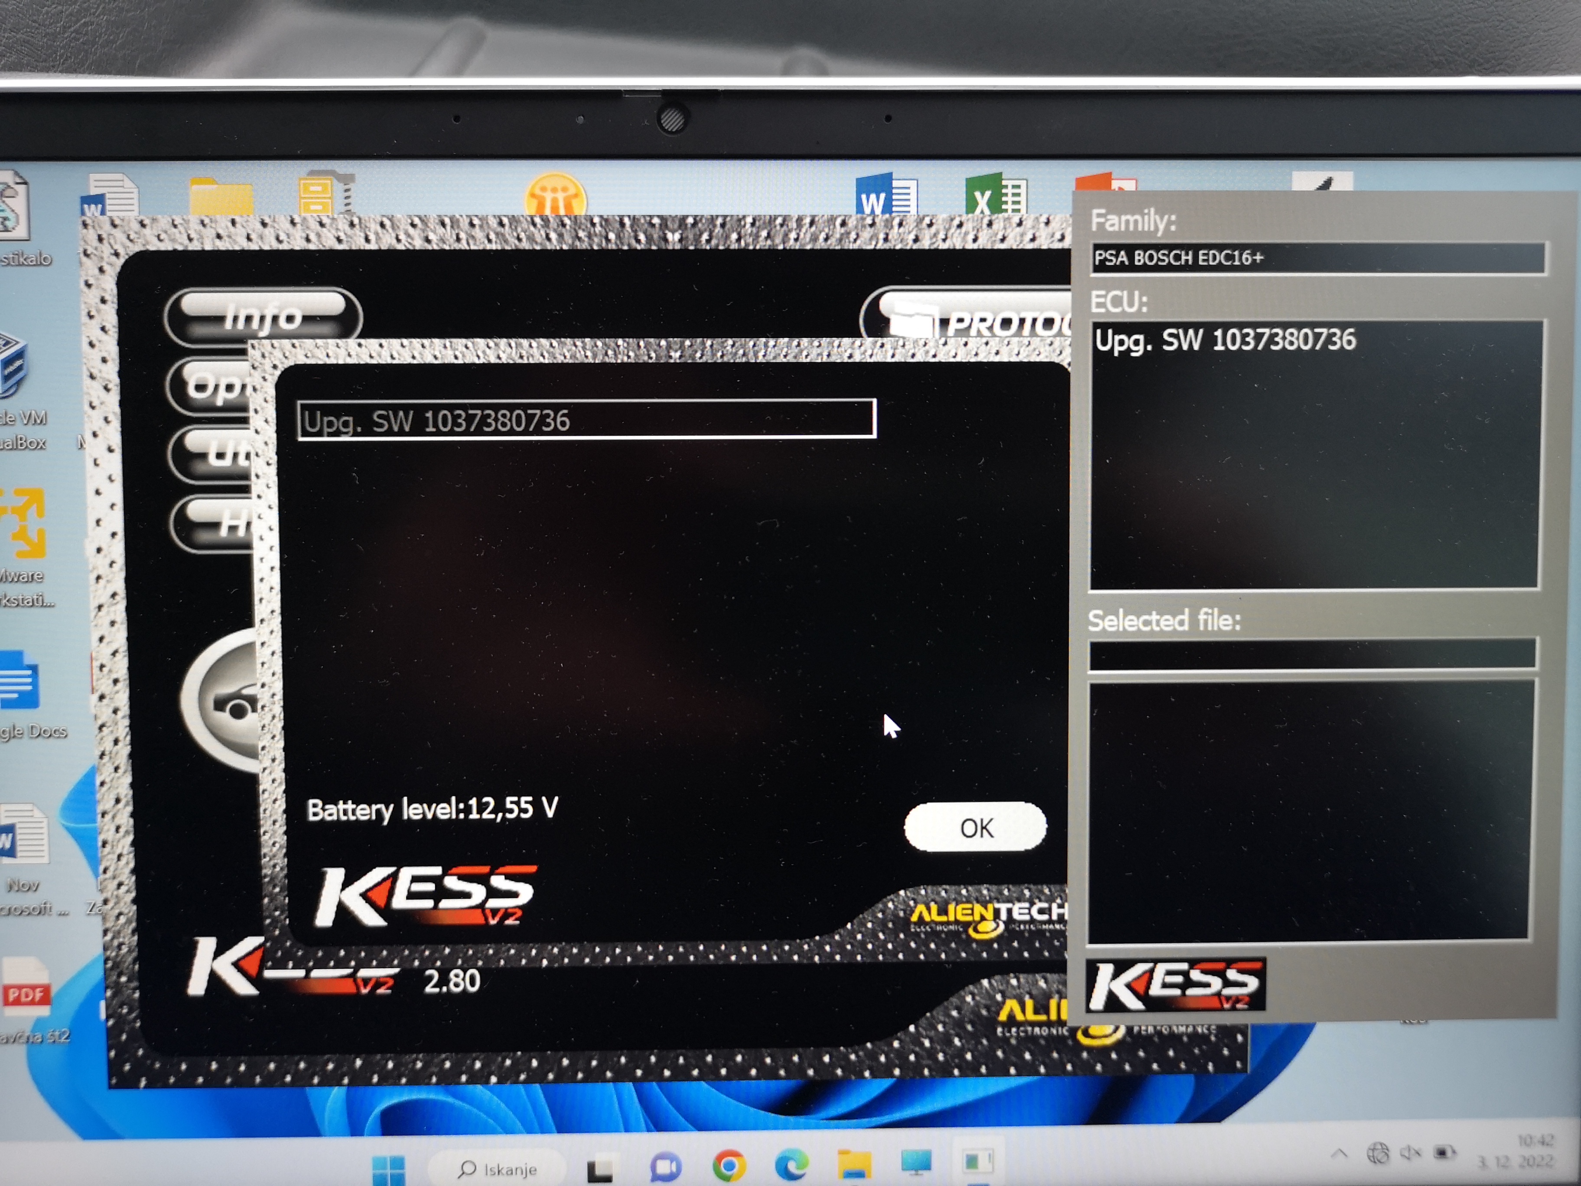
Task: Open the Google Docs desktop icon
Action: 20,679
